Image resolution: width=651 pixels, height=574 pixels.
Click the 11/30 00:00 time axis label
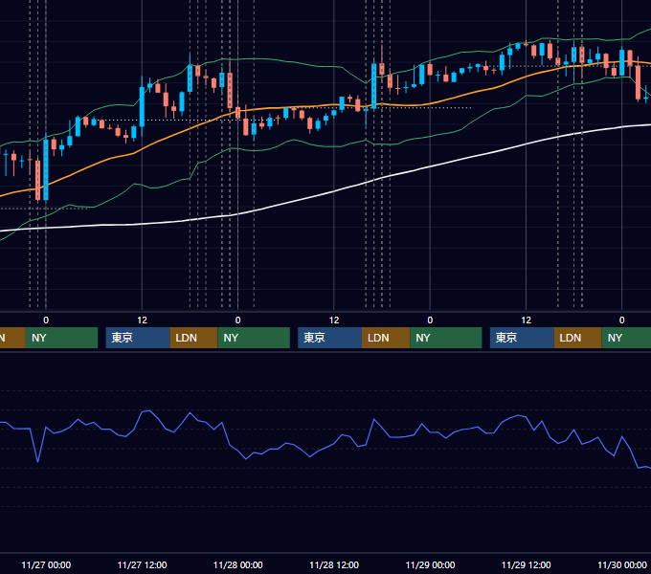[x=622, y=564]
